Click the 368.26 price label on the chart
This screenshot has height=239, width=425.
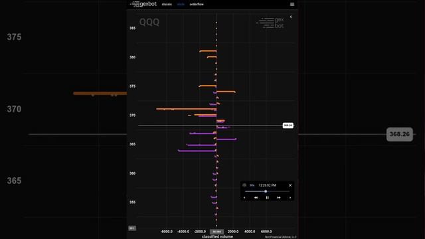tap(288, 125)
